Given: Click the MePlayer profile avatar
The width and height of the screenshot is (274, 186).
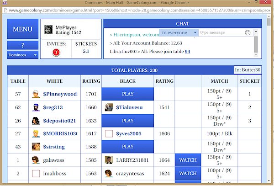Looking at the screenshot, I should (48, 30).
